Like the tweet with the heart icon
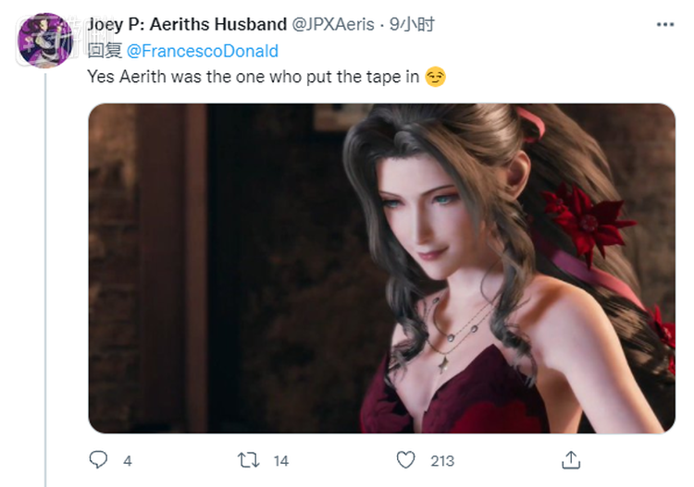Image resolution: width=694 pixels, height=487 pixels. pyautogui.click(x=405, y=459)
